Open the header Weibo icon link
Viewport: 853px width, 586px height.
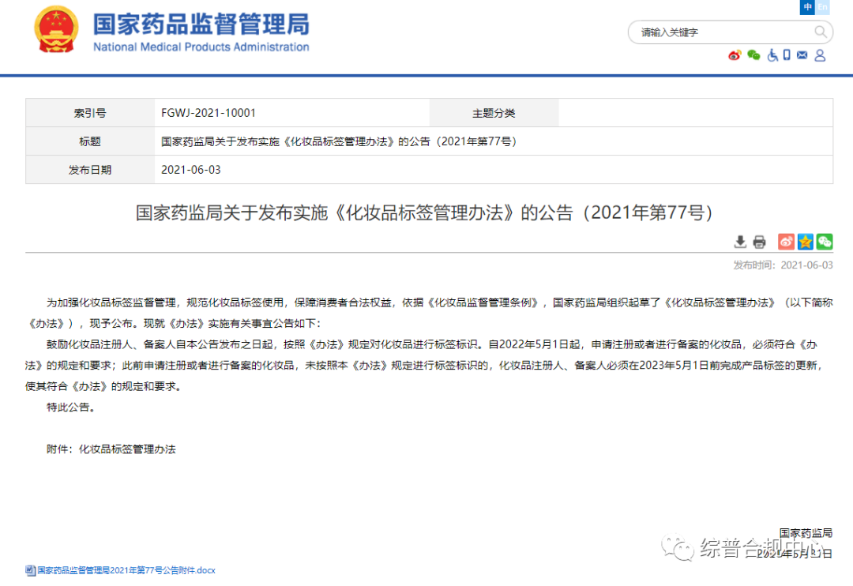click(735, 55)
